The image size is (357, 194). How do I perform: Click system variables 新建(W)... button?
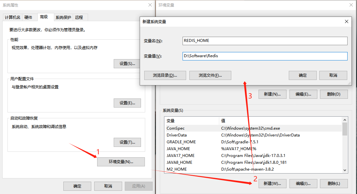click(x=272, y=184)
